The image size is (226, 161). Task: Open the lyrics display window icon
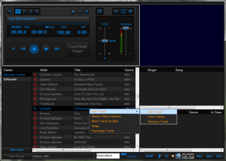[x=99, y=11]
